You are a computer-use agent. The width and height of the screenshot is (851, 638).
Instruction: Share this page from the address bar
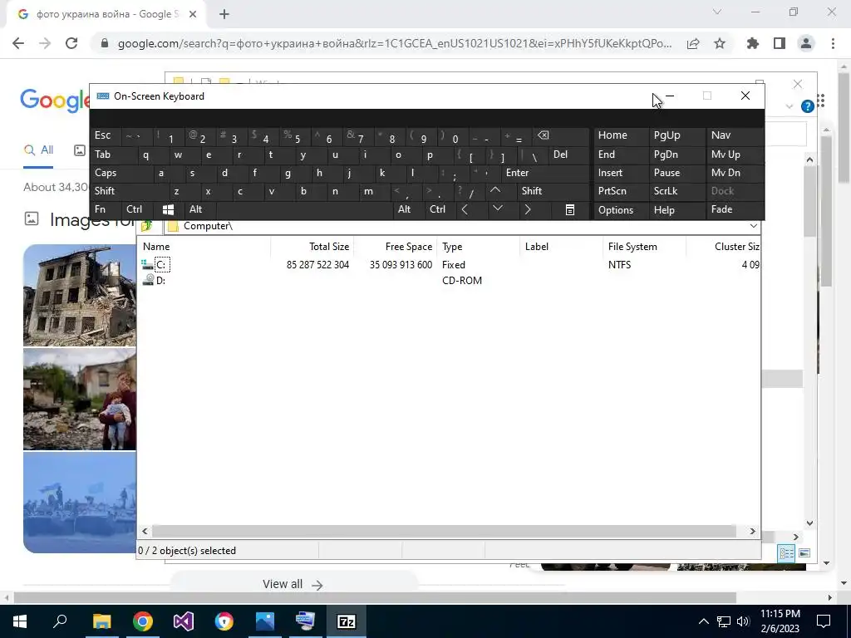coord(693,43)
